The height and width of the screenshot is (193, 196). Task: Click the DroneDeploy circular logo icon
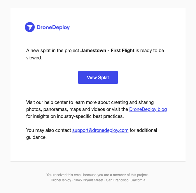coord(30,27)
